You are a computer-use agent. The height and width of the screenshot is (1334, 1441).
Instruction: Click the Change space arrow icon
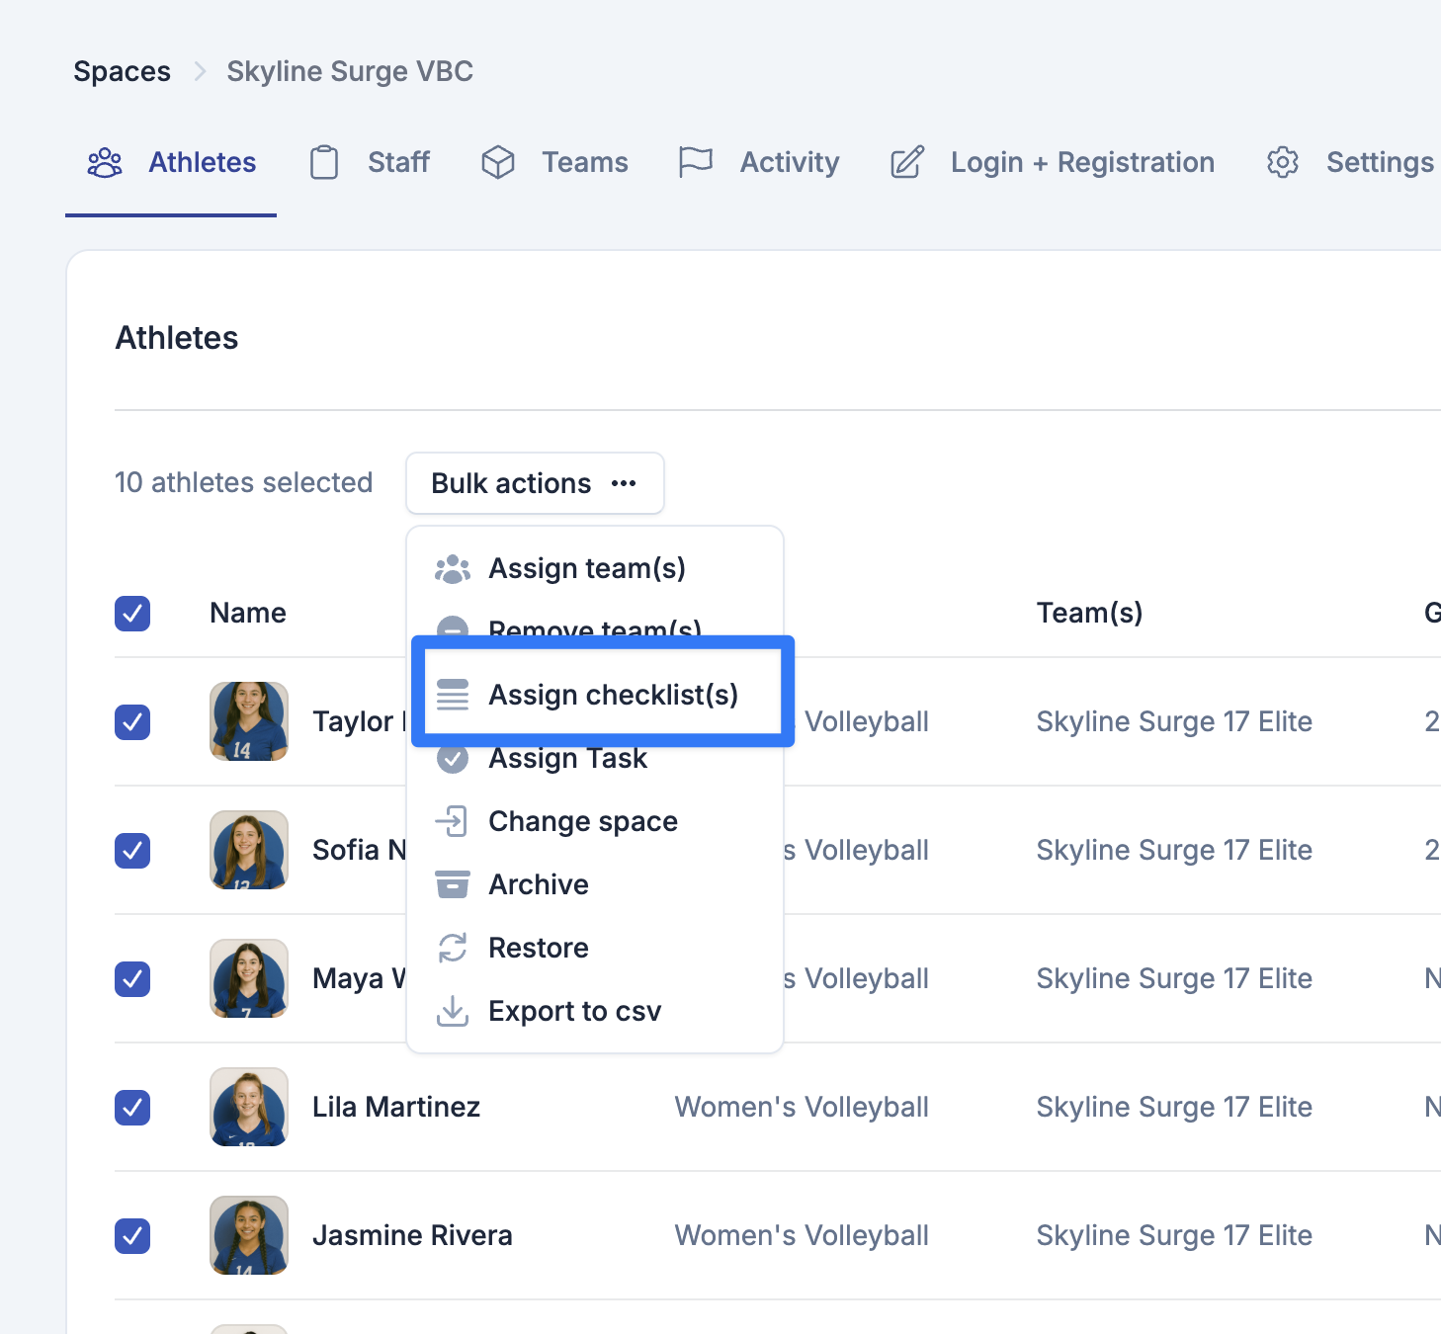click(x=453, y=821)
